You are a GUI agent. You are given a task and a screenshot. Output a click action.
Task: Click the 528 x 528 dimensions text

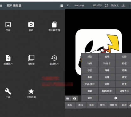click(x=97, y=5)
